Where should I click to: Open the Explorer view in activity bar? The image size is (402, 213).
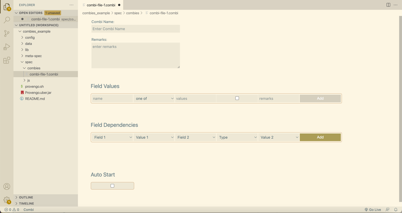[7, 7]
